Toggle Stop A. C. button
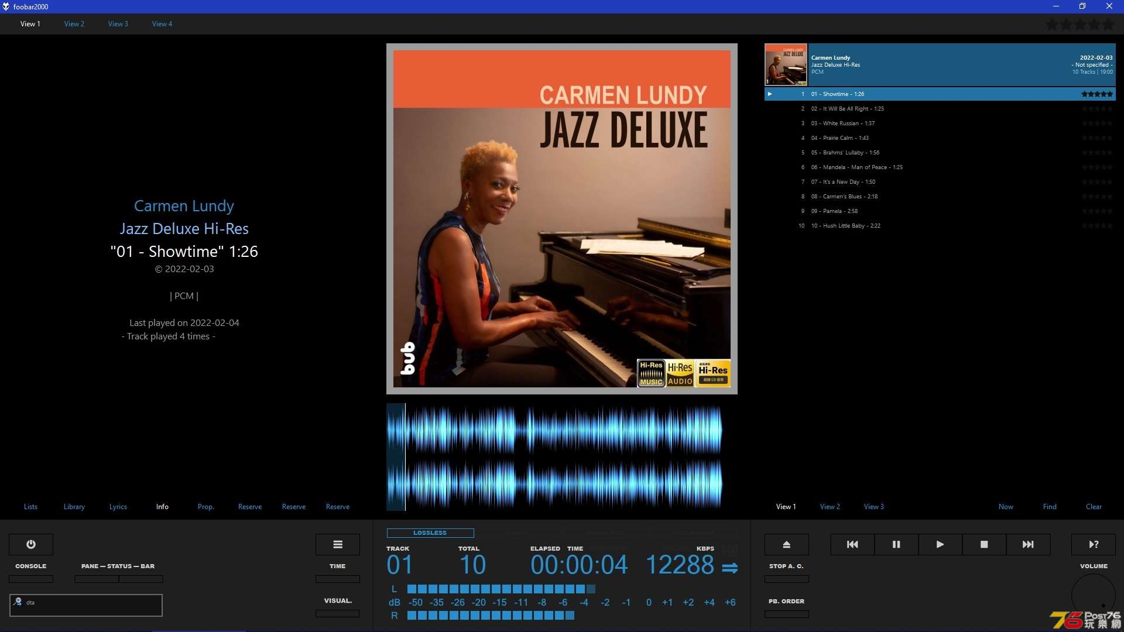Image resolution: width=1124 pixels, height=632 pixels. [787, 579]
